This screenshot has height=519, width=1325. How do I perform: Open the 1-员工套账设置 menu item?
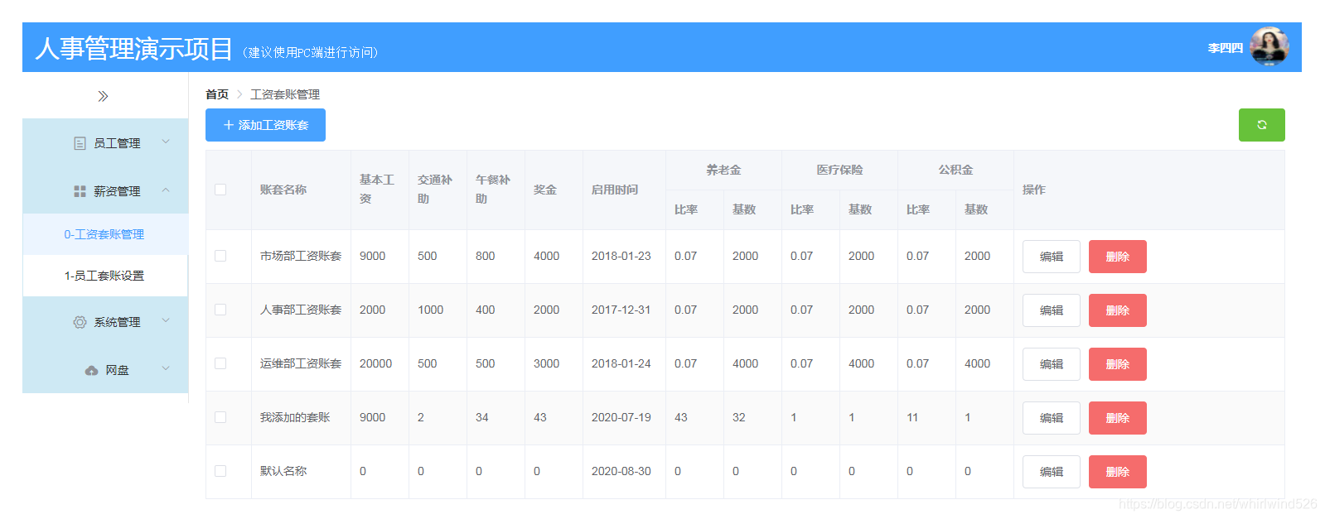(105, 276)
